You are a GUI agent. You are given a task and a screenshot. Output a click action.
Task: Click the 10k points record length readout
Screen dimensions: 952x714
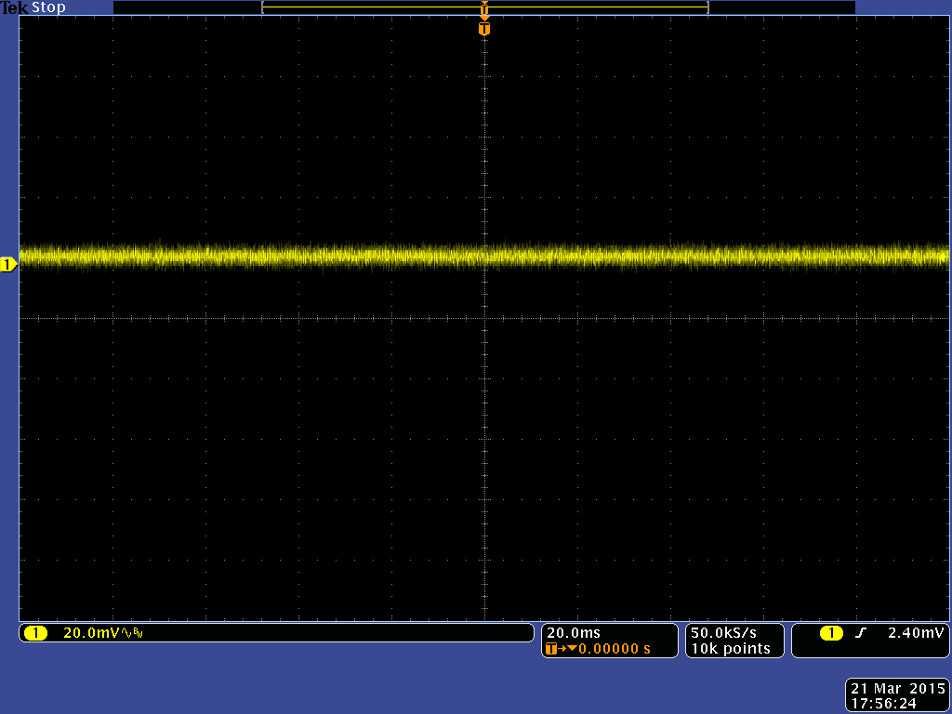731,648
